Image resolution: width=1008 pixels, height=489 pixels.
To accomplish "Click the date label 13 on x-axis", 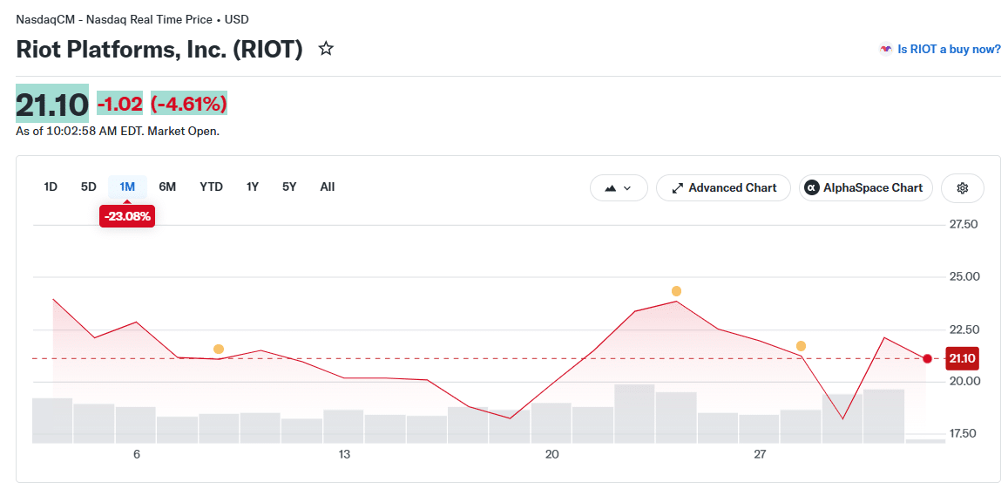I will tap(345, 455).
